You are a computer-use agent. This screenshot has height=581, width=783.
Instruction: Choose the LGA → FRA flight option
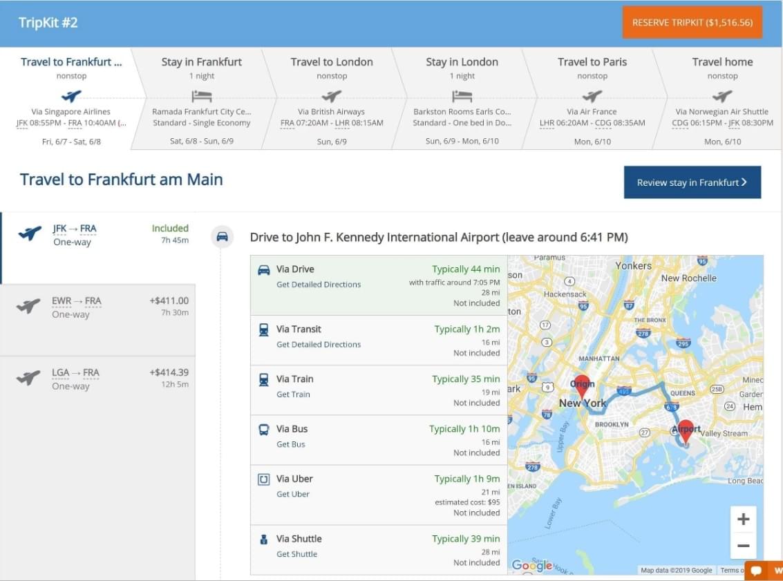[x=98, y=392]
